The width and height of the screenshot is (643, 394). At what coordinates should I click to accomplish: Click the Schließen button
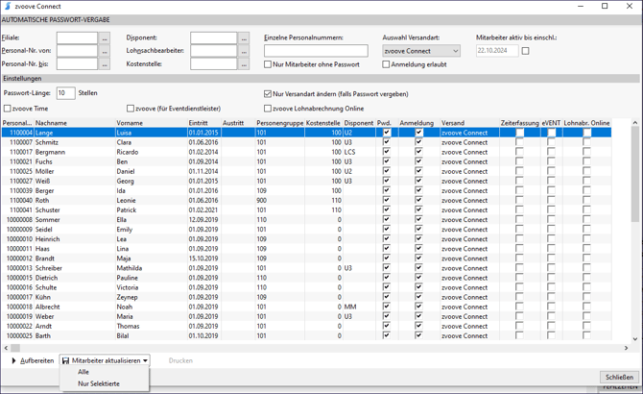619,377
